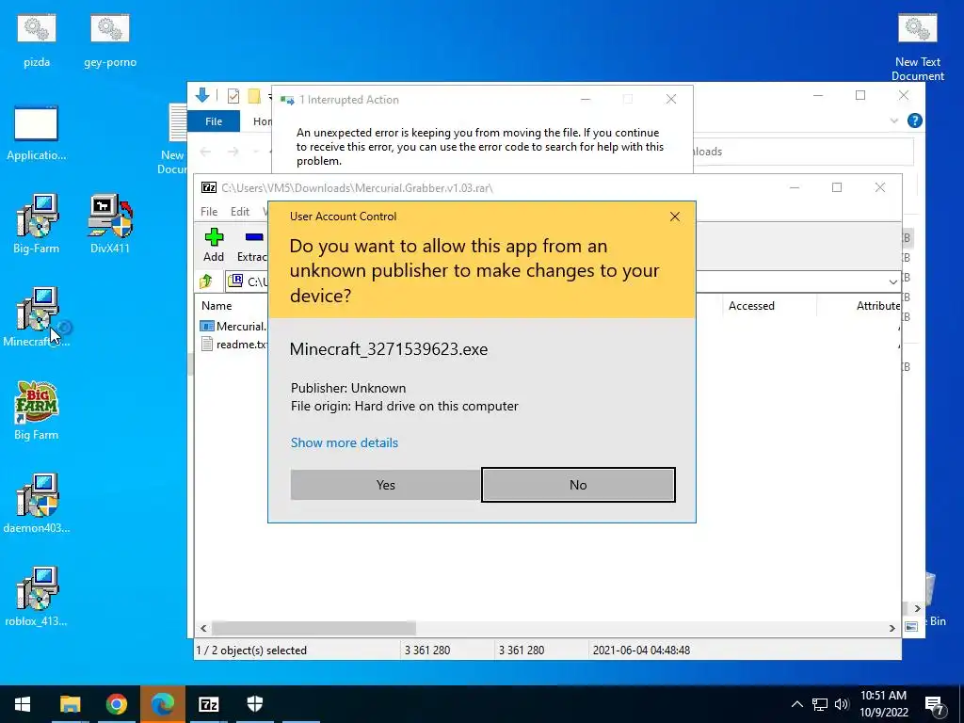The height and width of the screenshot is (723, 964).
Task: Switch to 7-Zip taskbar button
Action: click(208, 704)
